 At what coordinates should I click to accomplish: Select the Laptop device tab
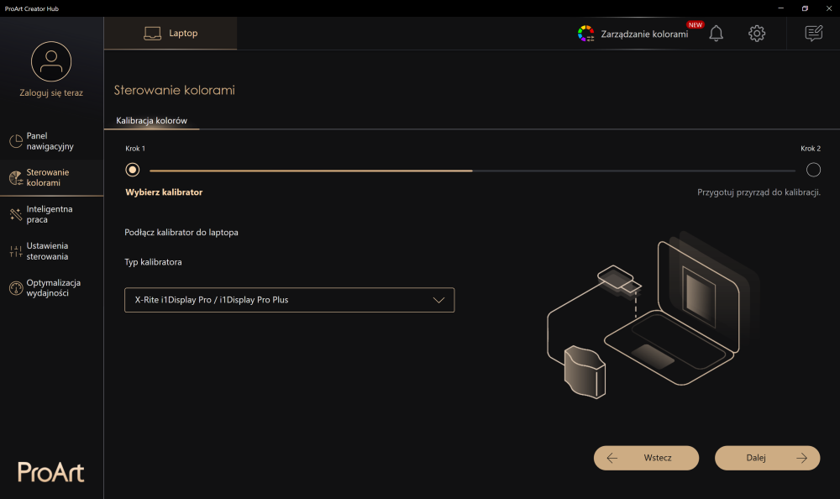[171, 34]
